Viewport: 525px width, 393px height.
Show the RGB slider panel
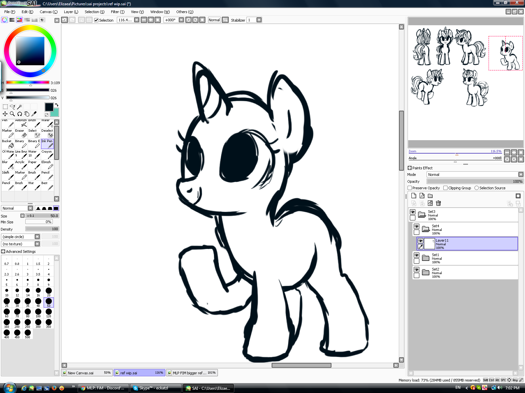coord(12,20)
